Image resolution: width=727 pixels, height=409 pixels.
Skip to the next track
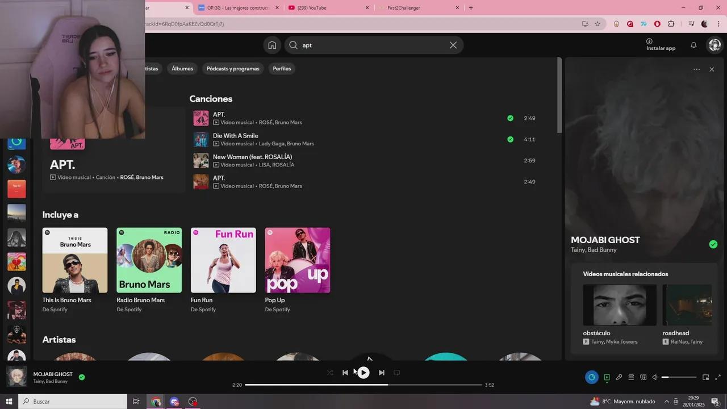click(x=382, y=373)
